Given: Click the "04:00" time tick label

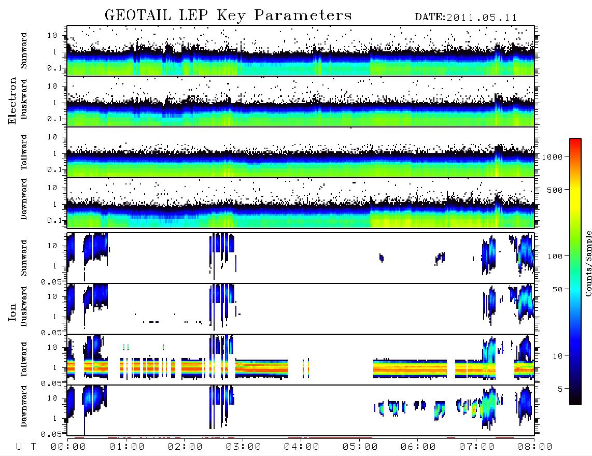Looking at the screenshot, I should (302, 447).
